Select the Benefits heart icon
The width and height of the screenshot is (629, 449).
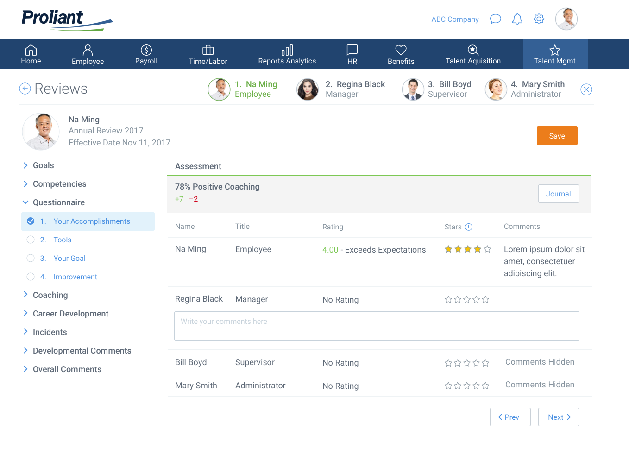click(x=400, y=50)
